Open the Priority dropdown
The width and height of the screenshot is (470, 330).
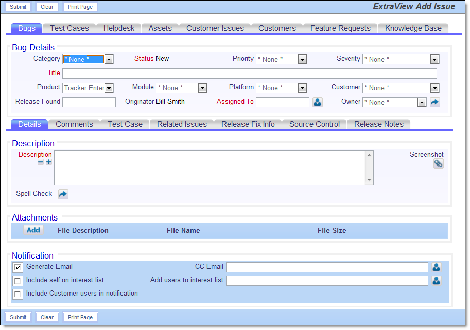click(281, 59)
